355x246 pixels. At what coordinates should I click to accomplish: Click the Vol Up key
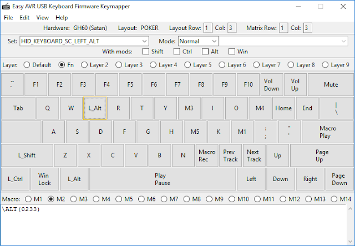coord(295,84)
